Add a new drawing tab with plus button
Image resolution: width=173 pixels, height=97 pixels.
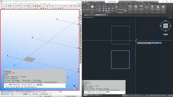(108, 15)
